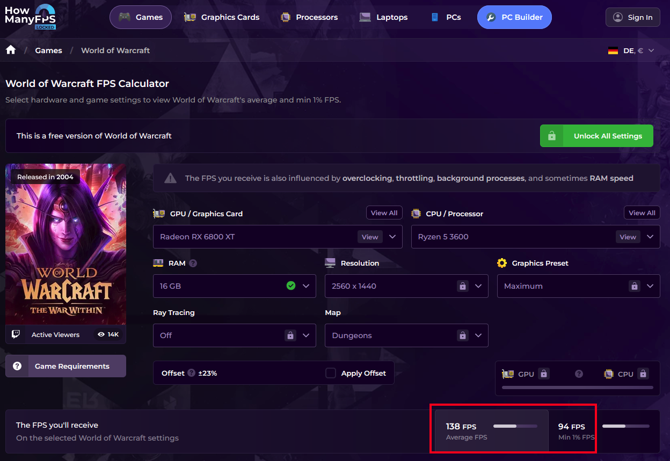Viewport: 670px width, 461px height.
Task: Click the Released in 2004 badge
Action: pyautogui.click(x=45, y=177)
